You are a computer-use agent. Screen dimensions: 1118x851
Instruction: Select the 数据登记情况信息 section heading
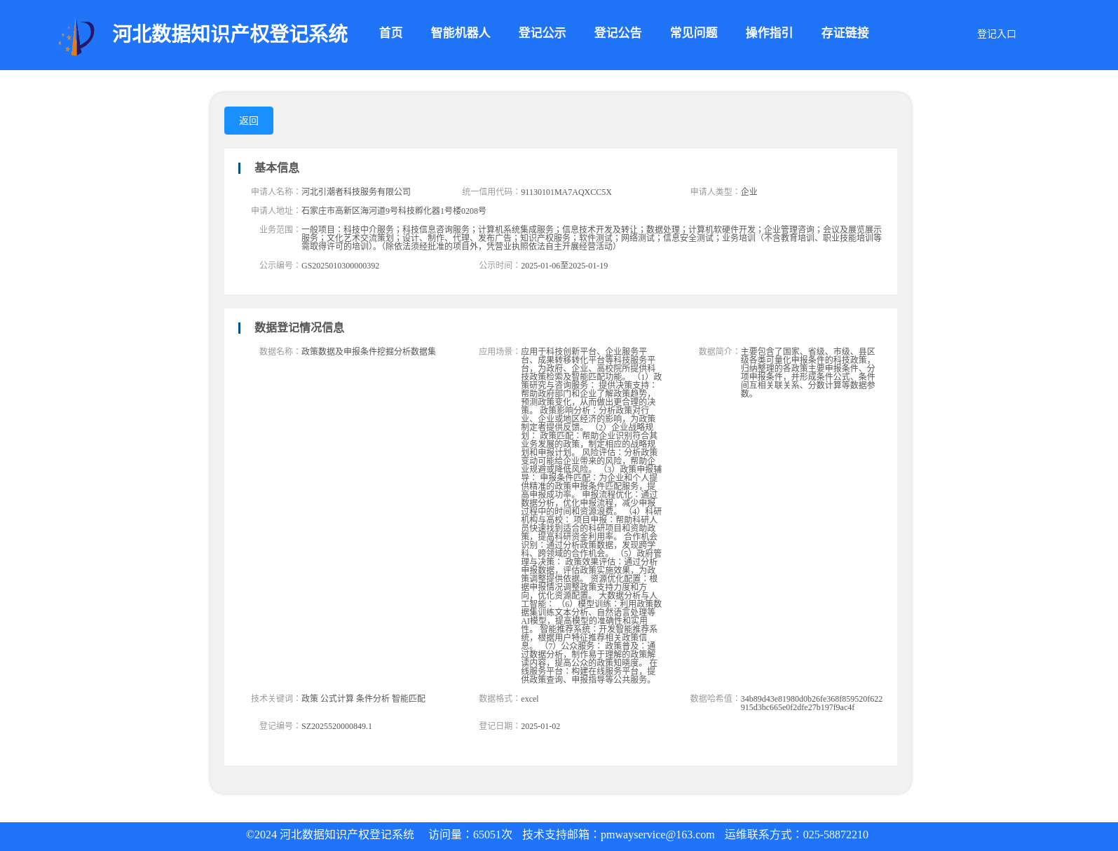pos(299,327)
